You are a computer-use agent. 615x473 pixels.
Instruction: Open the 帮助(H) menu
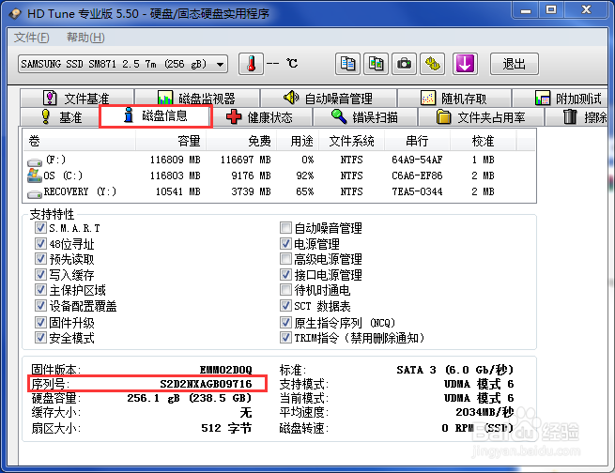85,38
